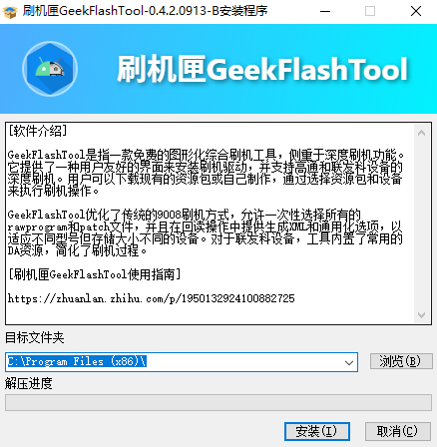This screenshot has width=437, height=447.
Task: Open folder browser with 浏览(B) button
Action: click(401, 361)
